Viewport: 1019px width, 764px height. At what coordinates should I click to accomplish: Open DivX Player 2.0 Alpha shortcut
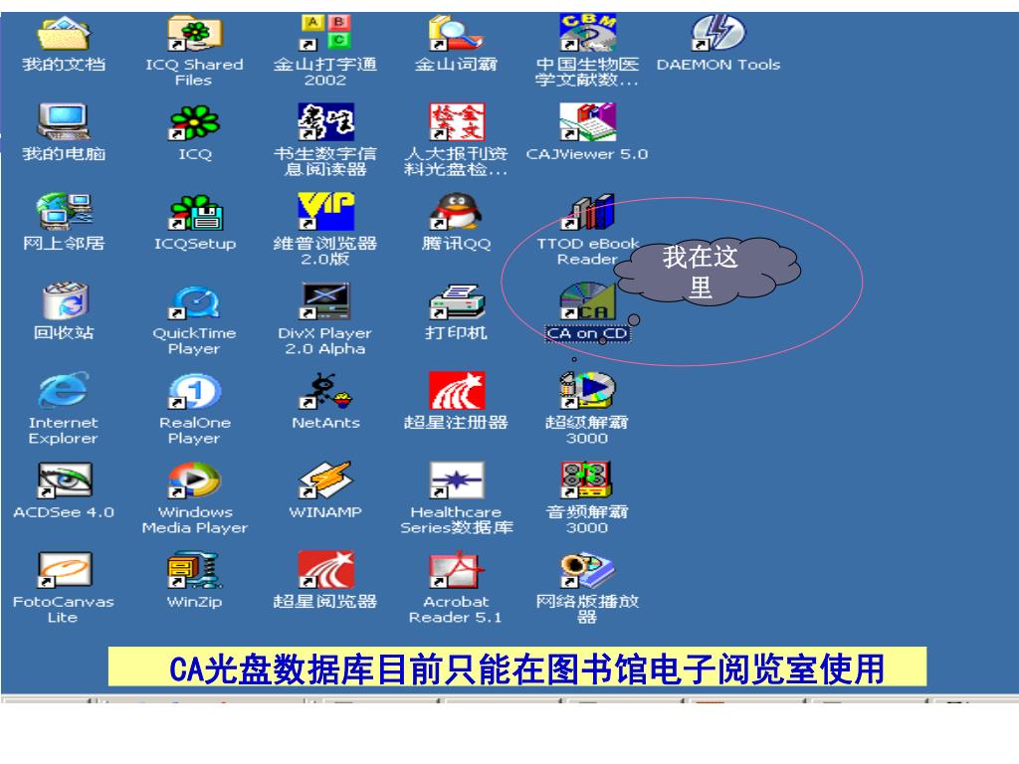[x=325, y=301]
